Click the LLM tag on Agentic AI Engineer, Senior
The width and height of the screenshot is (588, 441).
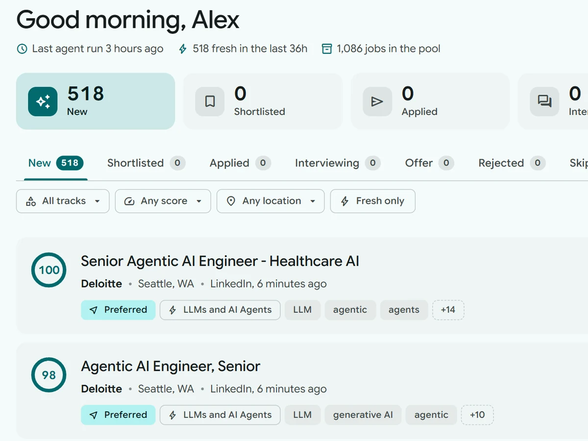(302, 415)
